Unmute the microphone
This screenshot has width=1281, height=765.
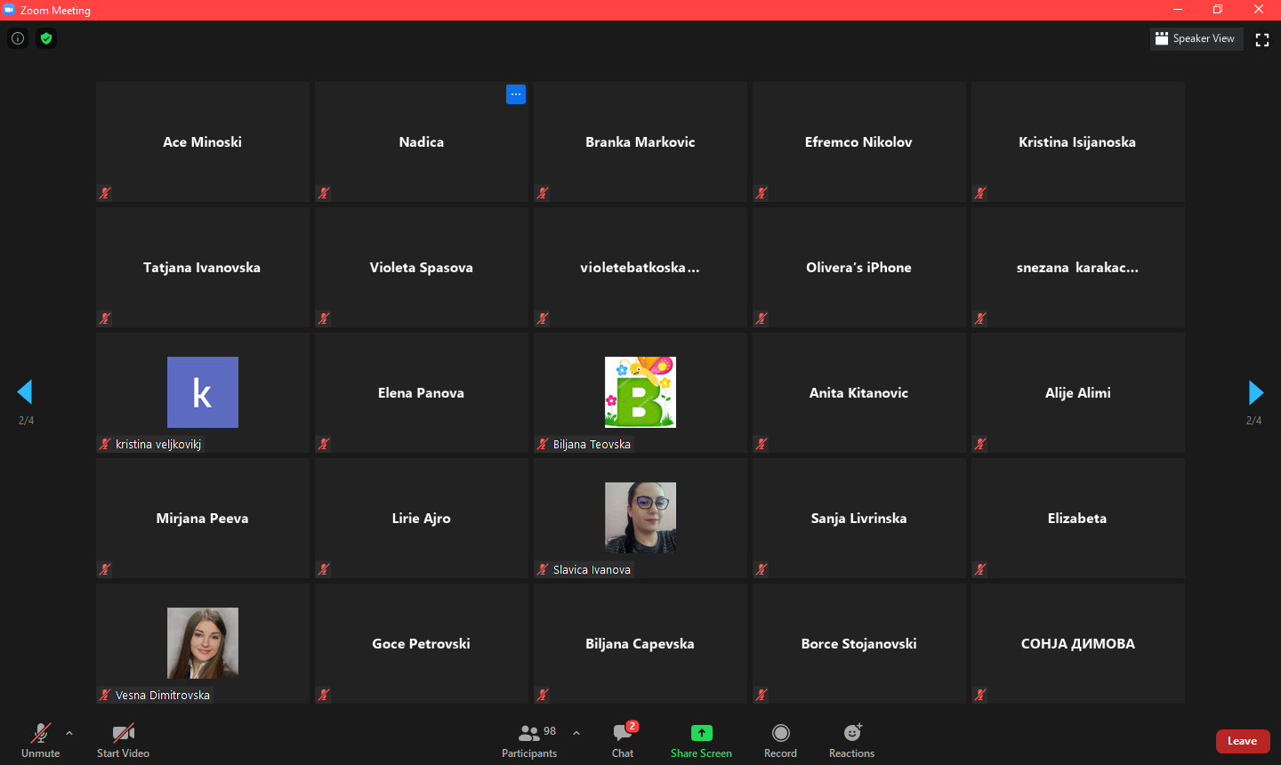tap(41, 739)
